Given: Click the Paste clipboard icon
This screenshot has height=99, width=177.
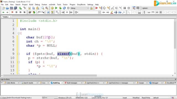Looking at the screenshot, I should (x=38, y=8).
